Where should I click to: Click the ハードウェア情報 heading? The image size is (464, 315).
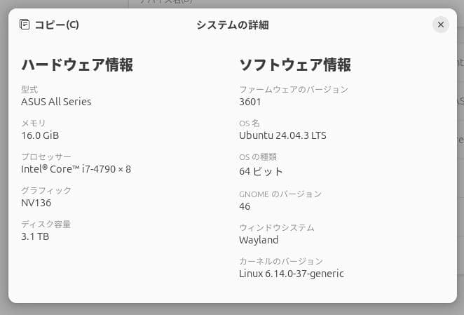(77, 65)
